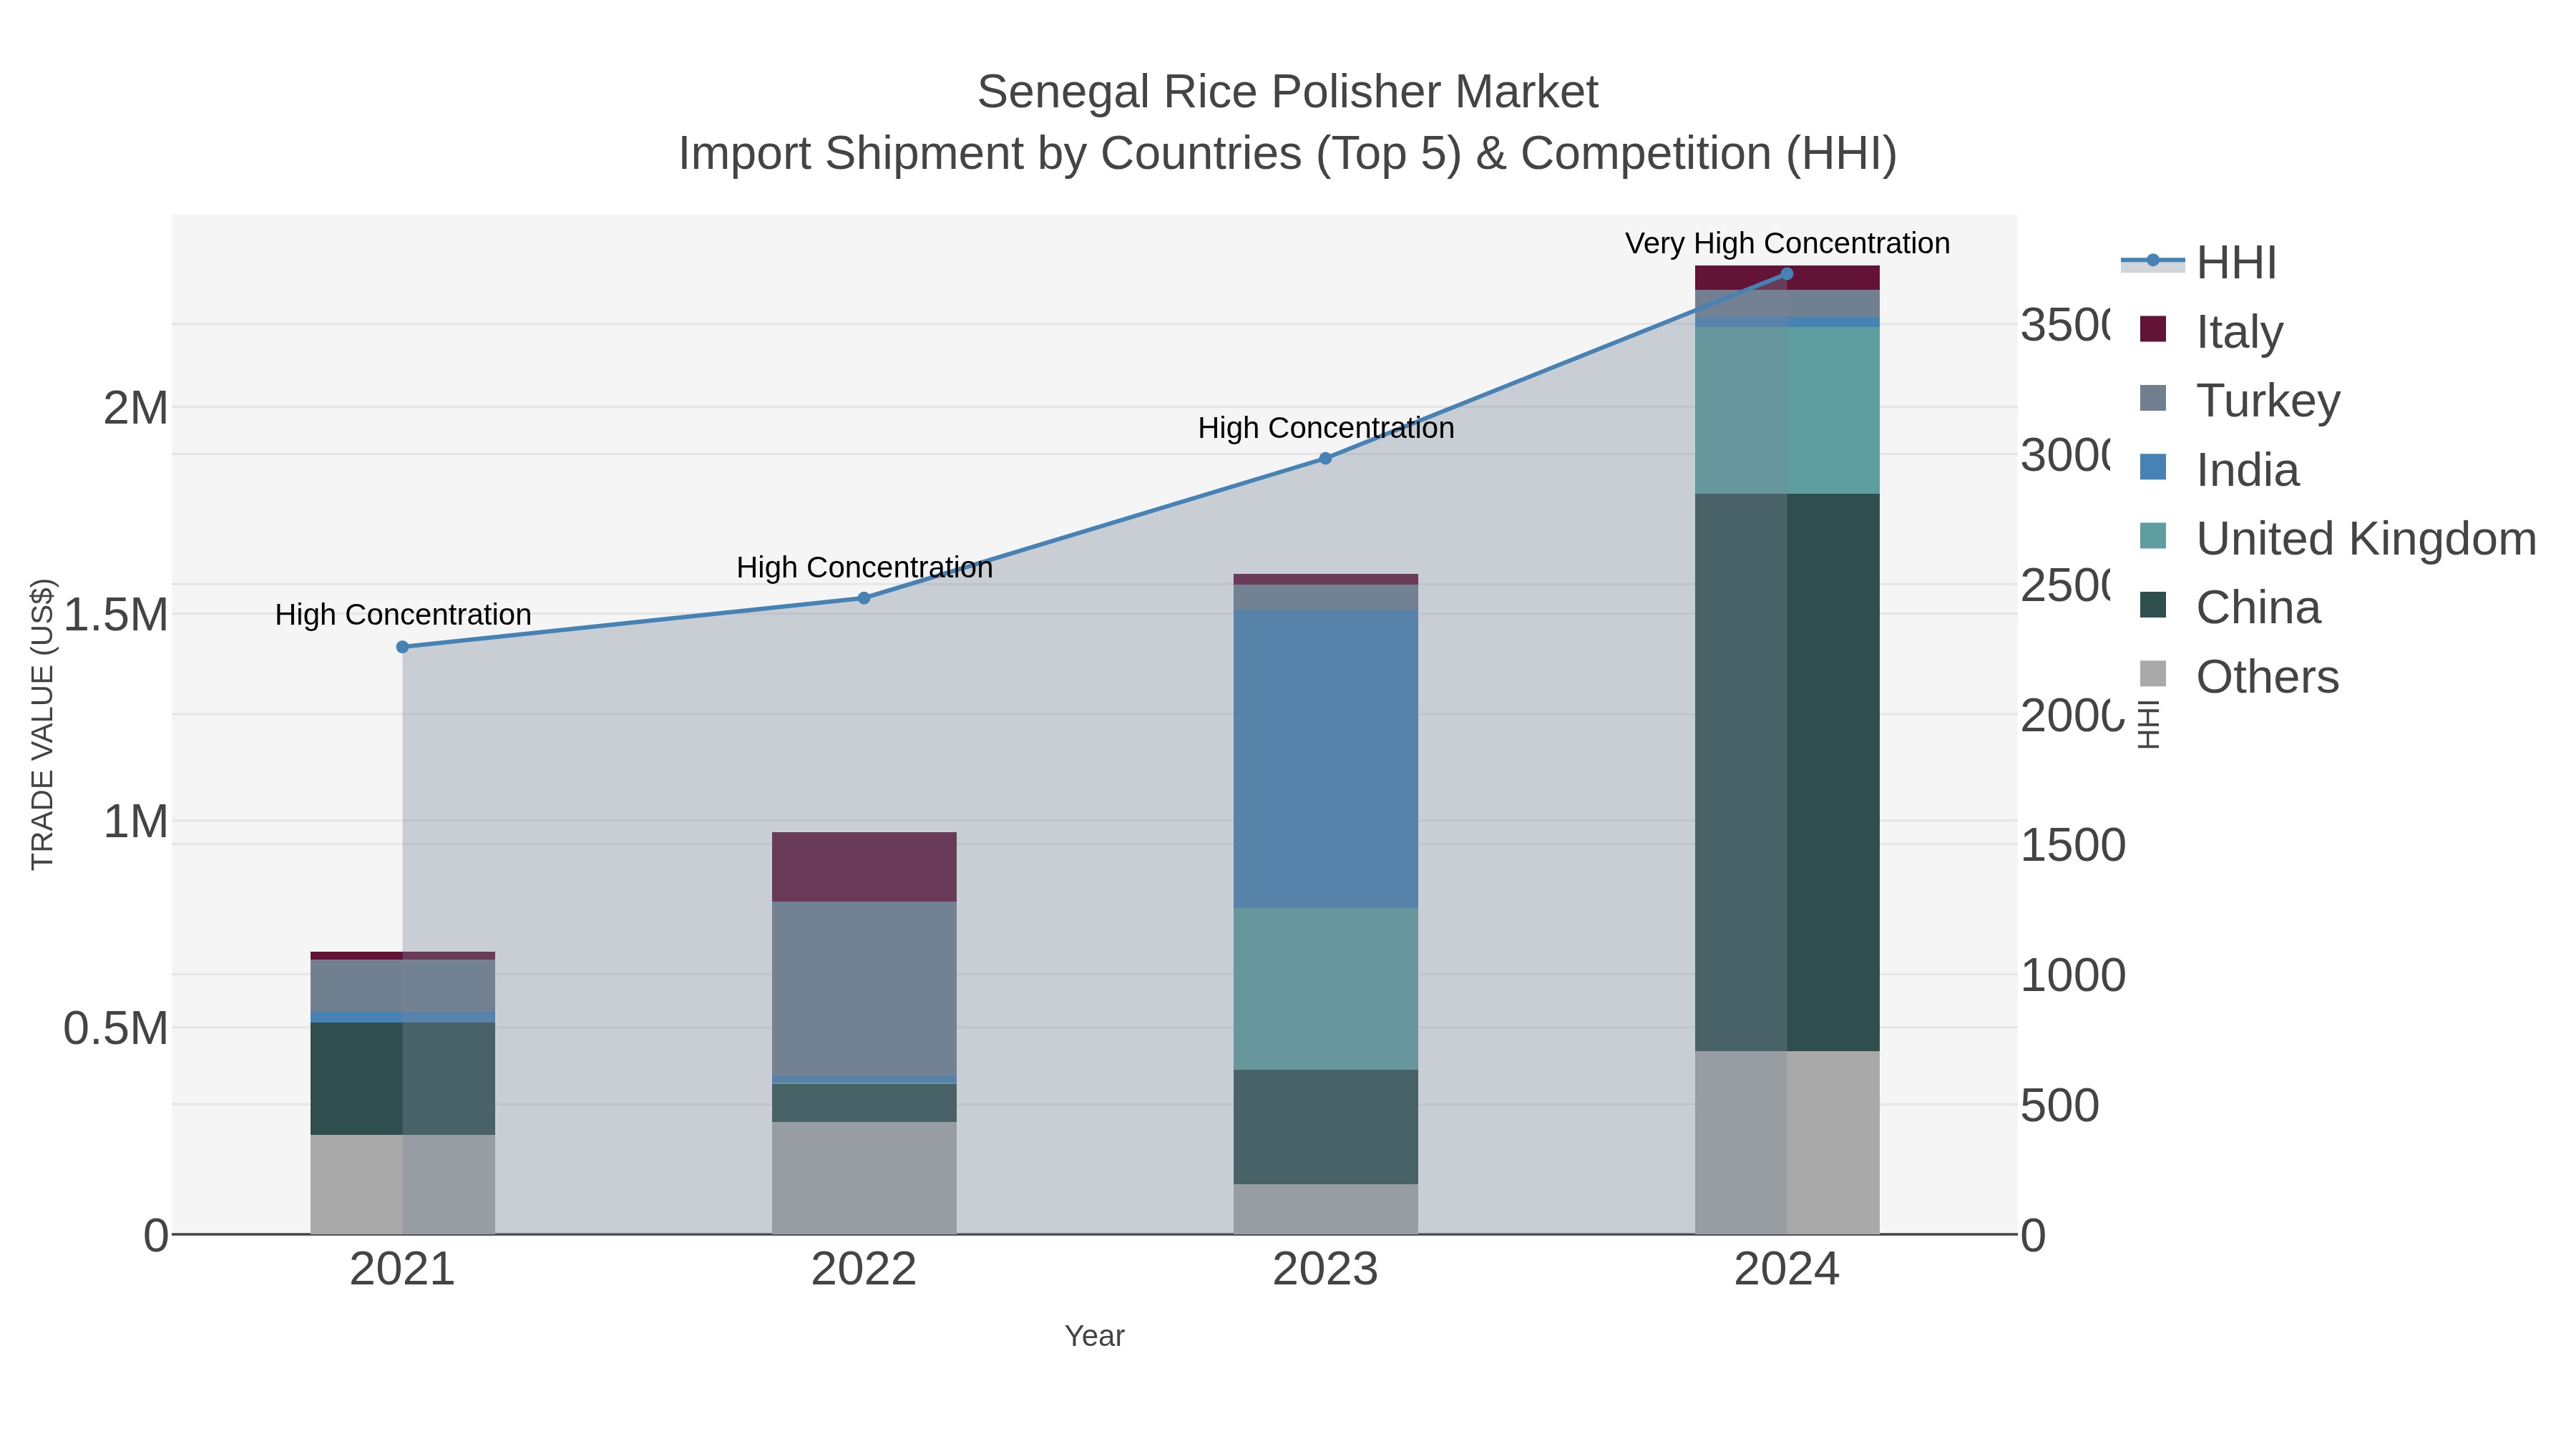
Task: Click the 2021 x-axis label
Action: click(x=403, y=1269)
